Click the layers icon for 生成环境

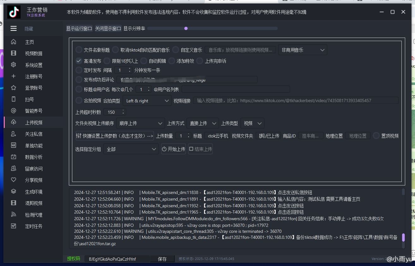14,191
